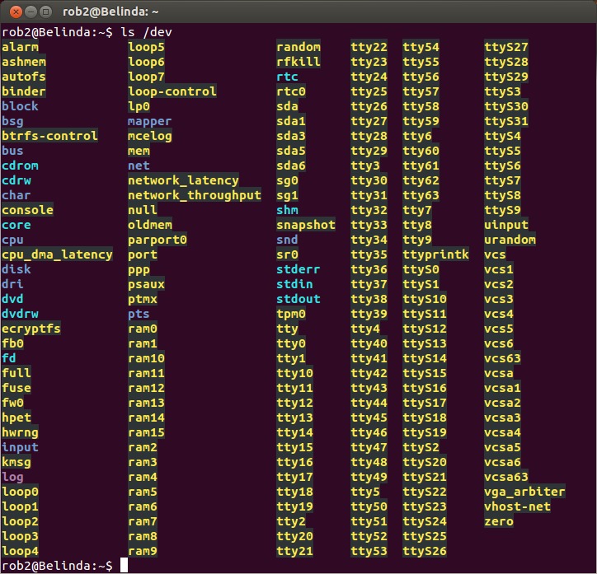Click the entry 'vhost-net'
Viewport: 597px width, 574px height.
(x=517, y=506)
